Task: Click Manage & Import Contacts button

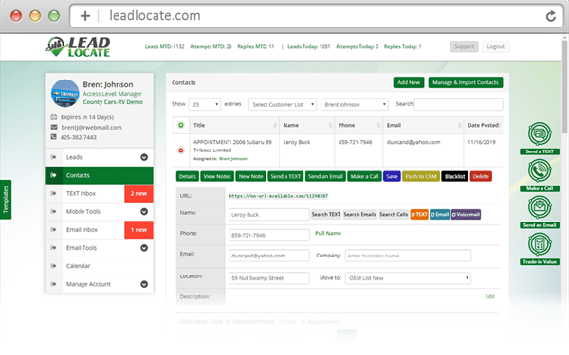Action: [466, 82]
